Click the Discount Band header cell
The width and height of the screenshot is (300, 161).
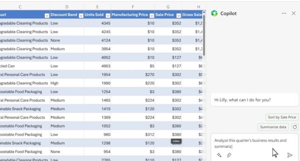click(67, 15)
